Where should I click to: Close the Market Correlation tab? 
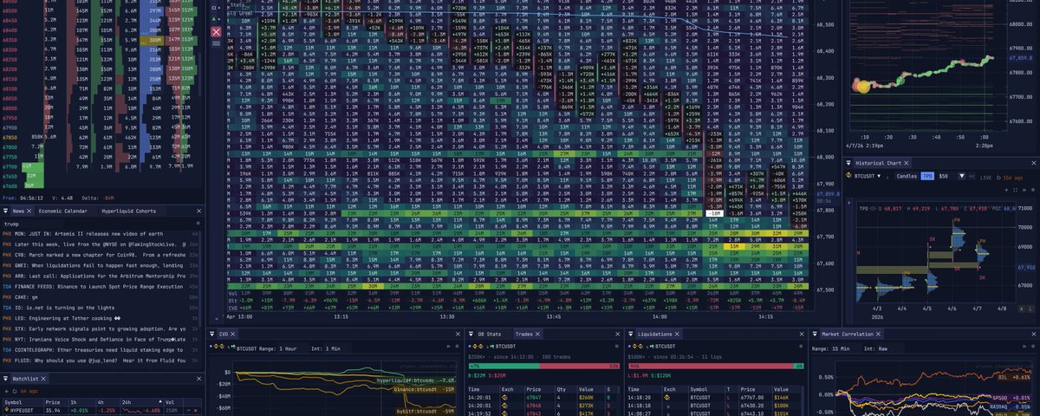[x=878, y=334]
